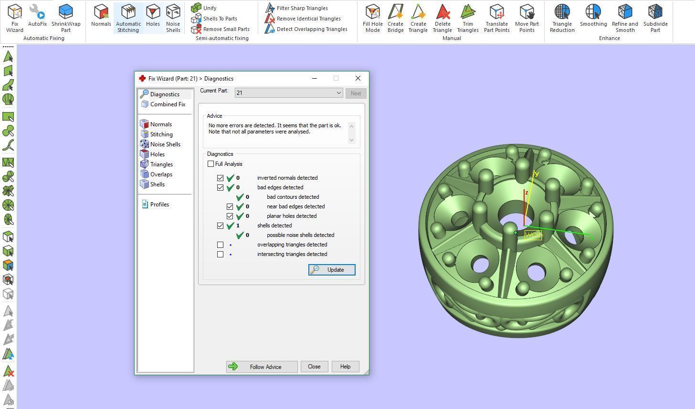
Task: Open Triangle Reduction
Action: pos(562,18)
